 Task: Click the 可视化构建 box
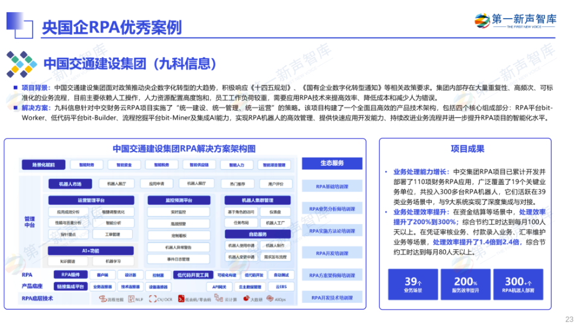[226, 275]
